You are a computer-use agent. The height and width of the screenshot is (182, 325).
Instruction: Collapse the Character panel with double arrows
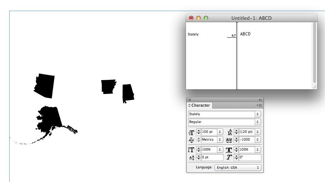260,100
